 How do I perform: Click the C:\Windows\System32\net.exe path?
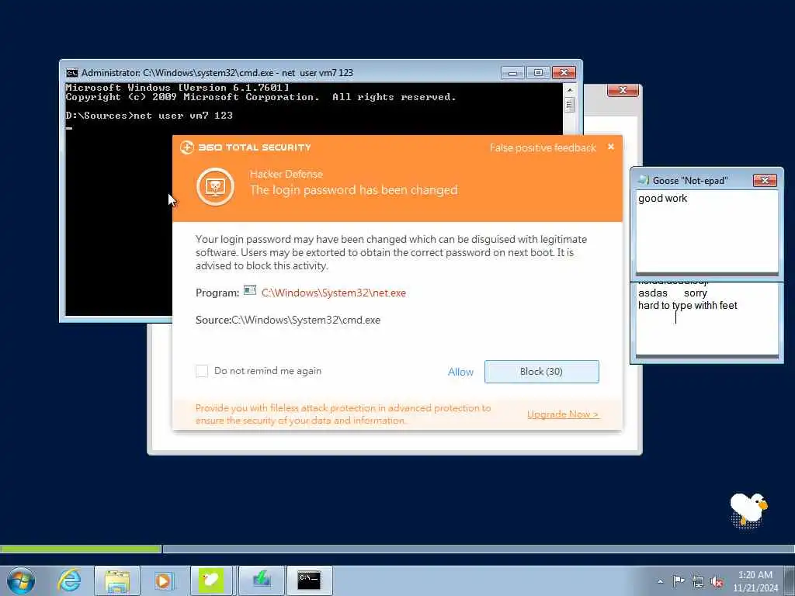pos(334,293)
